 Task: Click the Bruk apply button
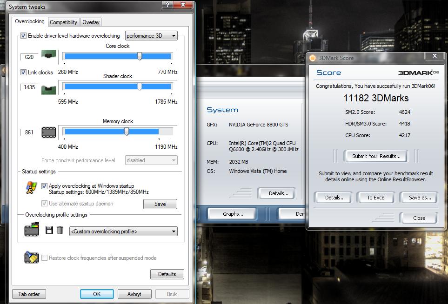pyautogui.click(x=172, y=294)
